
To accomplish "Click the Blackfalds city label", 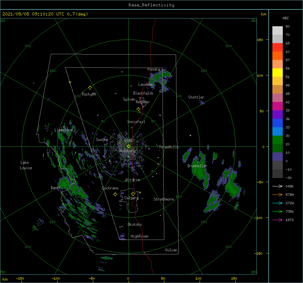I will [143, 93].
